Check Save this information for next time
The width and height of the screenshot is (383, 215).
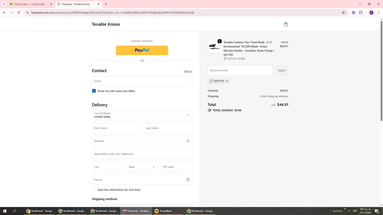pos(94,190)
